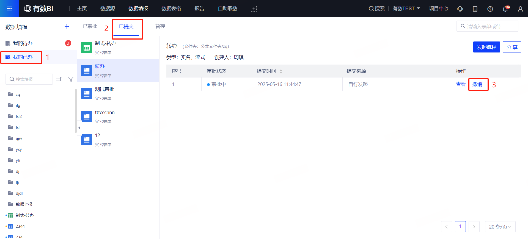Open the user profile icon
The width and height of the screenshot is (528, 239).
(520, 9)
